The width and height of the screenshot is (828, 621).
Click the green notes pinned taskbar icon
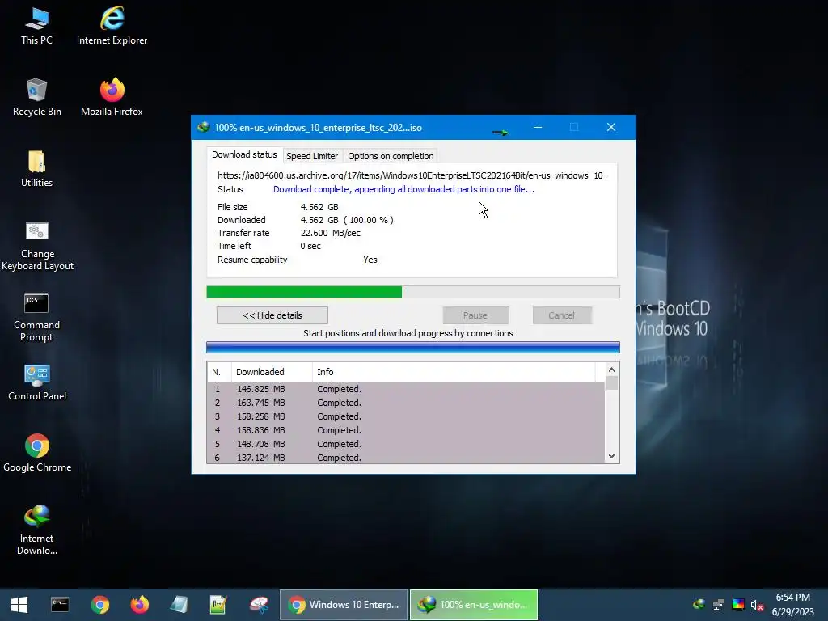pos(218,605)
